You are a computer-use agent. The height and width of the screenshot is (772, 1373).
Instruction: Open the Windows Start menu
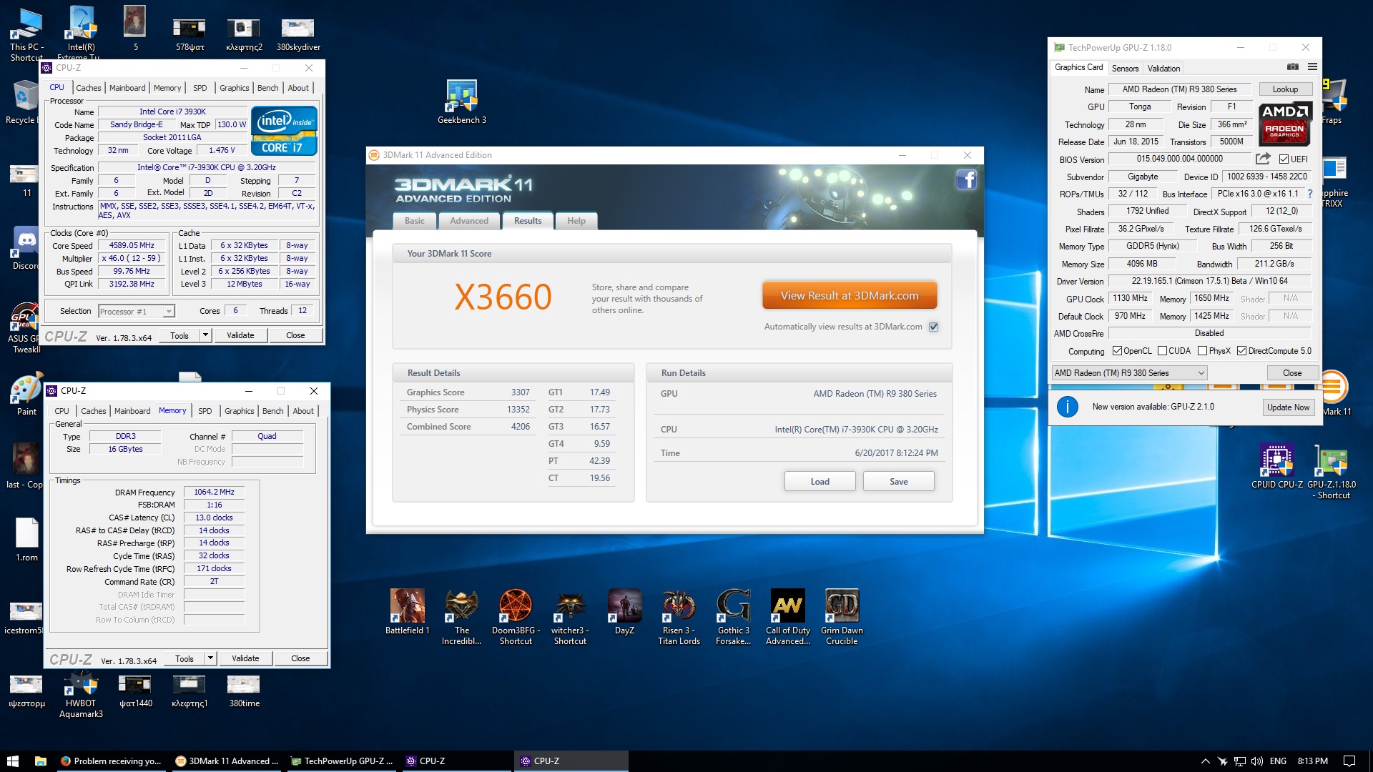click(x=12, y=761)
